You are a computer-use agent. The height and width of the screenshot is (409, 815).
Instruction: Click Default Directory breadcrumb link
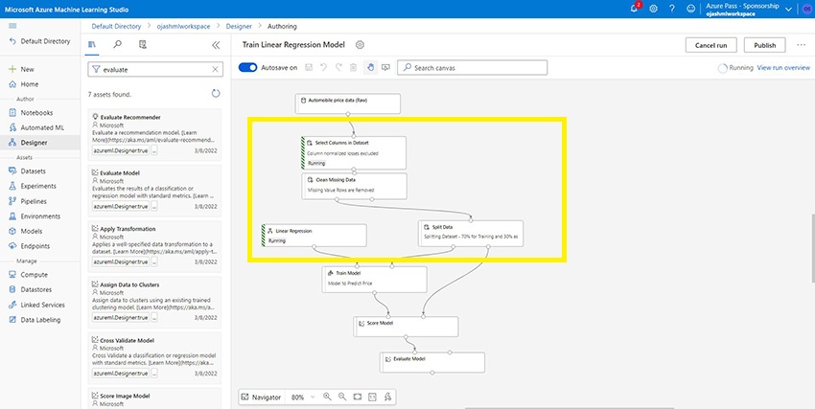[x=116, y=26]
